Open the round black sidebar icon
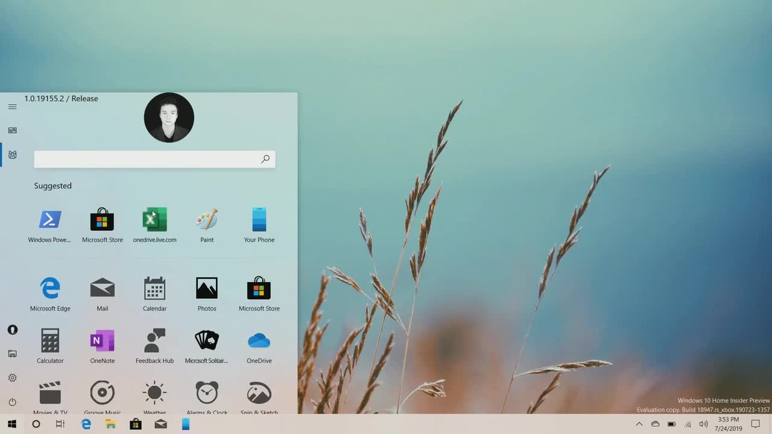772x434 pixels. pyautogui.click(x=12, y=330)
